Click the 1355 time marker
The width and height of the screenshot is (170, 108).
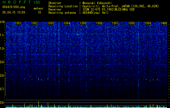click(x=83, y=23)
